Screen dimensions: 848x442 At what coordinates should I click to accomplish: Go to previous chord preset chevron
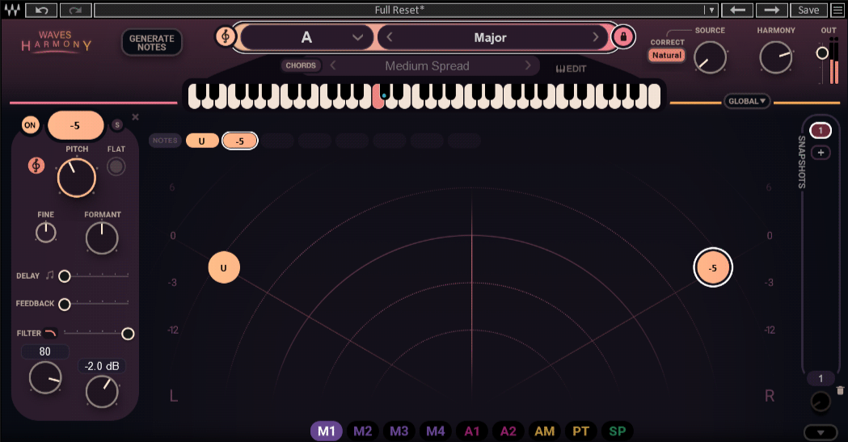[333, 65]
